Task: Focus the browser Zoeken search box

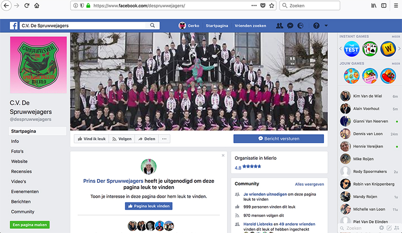Action: (310, 5)
